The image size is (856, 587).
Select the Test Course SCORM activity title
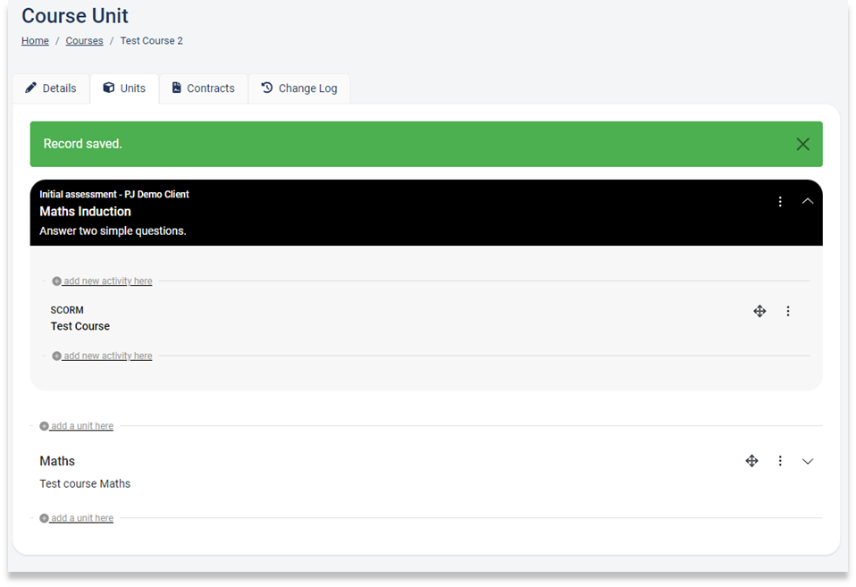(x=80, y=326)
